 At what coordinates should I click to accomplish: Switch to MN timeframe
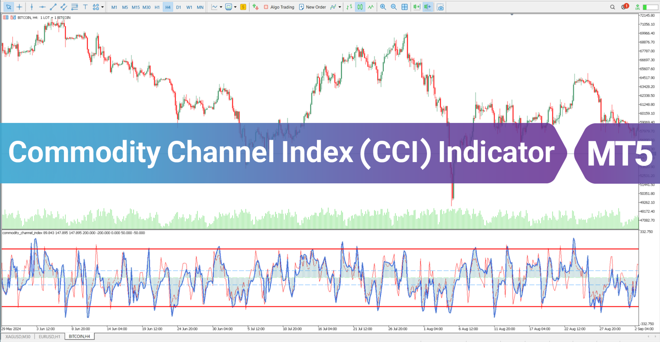200,7
